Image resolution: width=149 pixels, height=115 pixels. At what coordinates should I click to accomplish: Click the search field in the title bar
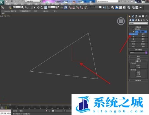[x=107, y=1]
